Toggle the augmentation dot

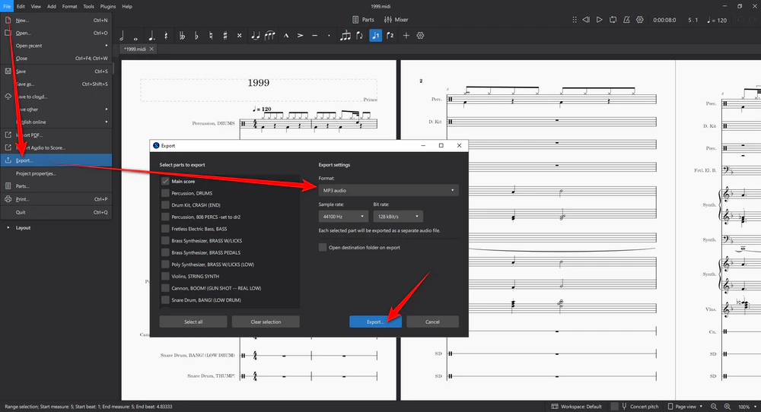tap(151, 36)
